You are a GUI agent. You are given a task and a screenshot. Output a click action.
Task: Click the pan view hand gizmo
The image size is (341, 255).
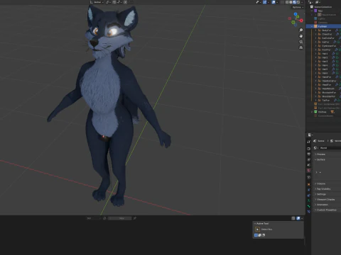[x=301, y=36]
